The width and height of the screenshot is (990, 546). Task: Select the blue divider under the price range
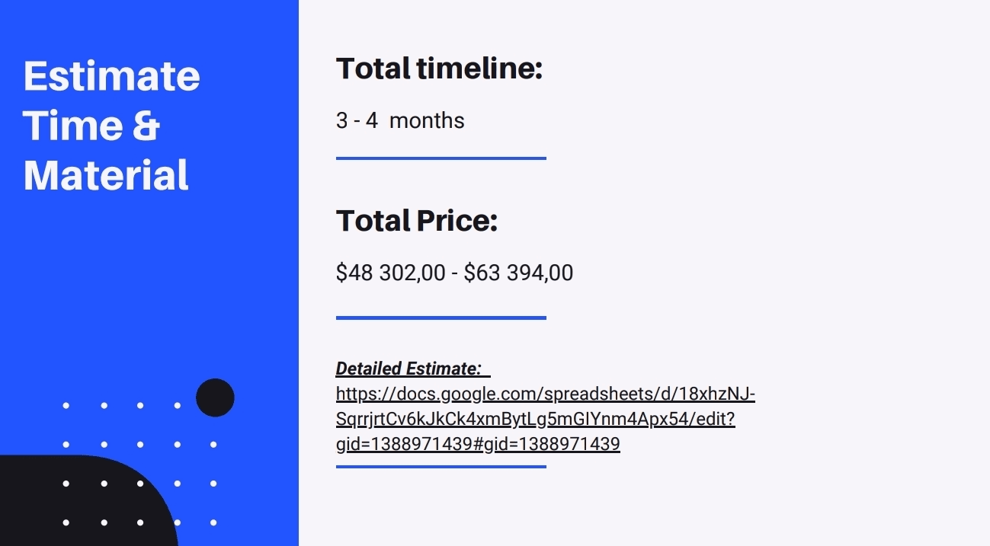coord(441,318)
